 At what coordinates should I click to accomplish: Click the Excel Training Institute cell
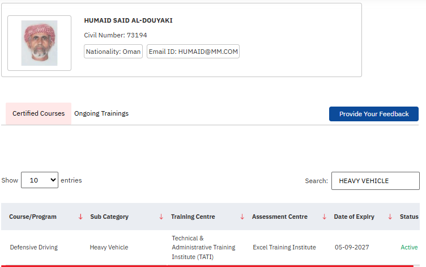coord(284,247)
